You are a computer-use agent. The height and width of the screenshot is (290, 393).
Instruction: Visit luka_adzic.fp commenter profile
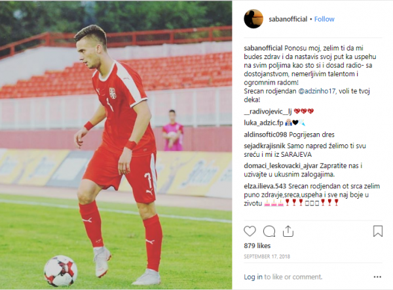pyautogui.click(x=263, y=123)
